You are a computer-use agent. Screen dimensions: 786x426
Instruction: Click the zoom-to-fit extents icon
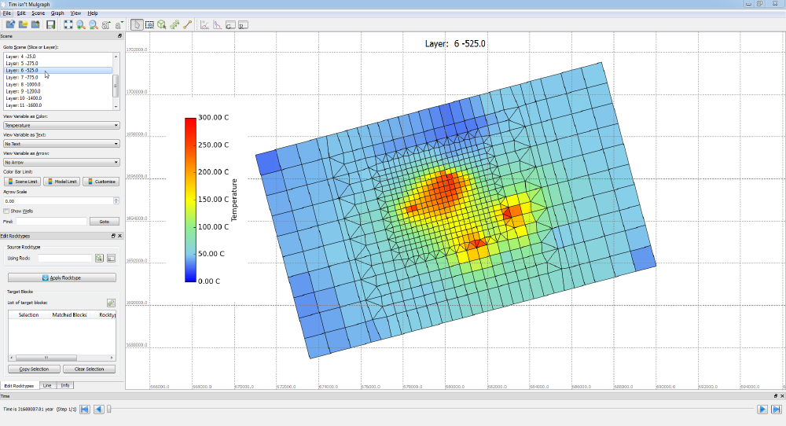[68, 24]
